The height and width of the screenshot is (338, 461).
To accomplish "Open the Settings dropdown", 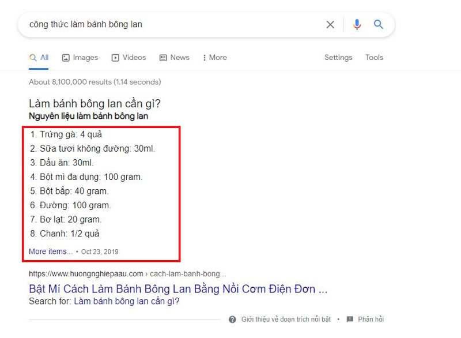I will 338,57.
